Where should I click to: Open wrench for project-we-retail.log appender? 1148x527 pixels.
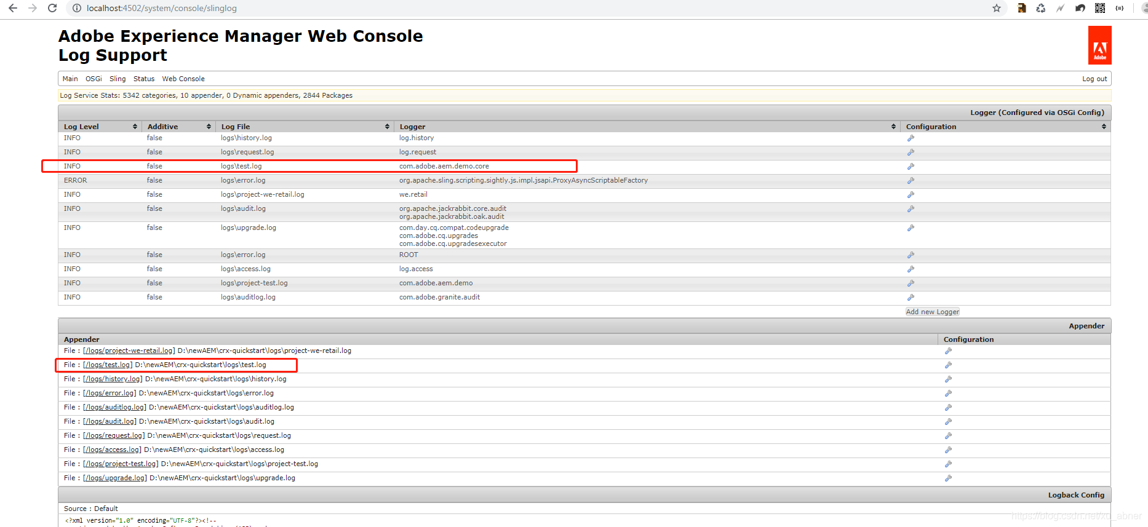[948, 351]
